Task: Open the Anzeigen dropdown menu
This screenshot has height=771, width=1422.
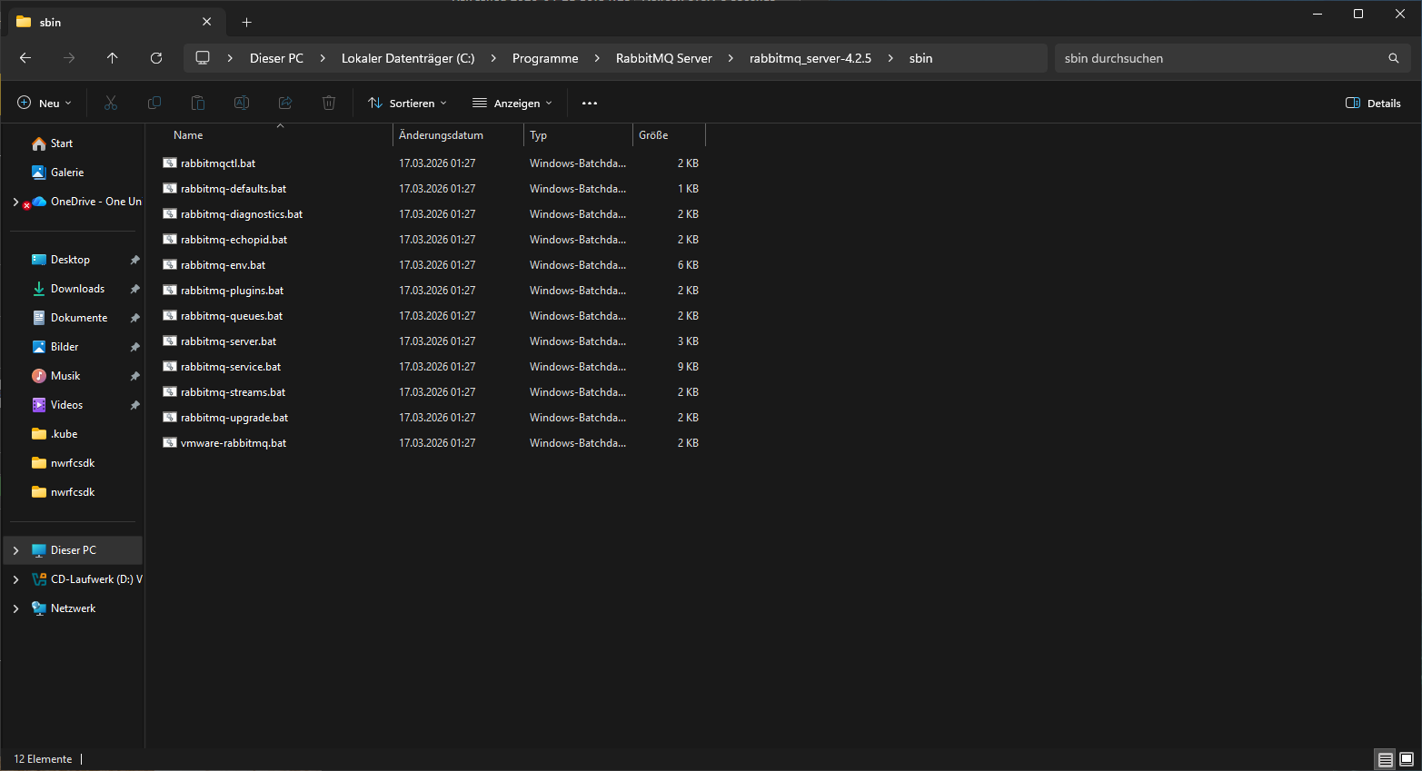Action: click(512, 103)
